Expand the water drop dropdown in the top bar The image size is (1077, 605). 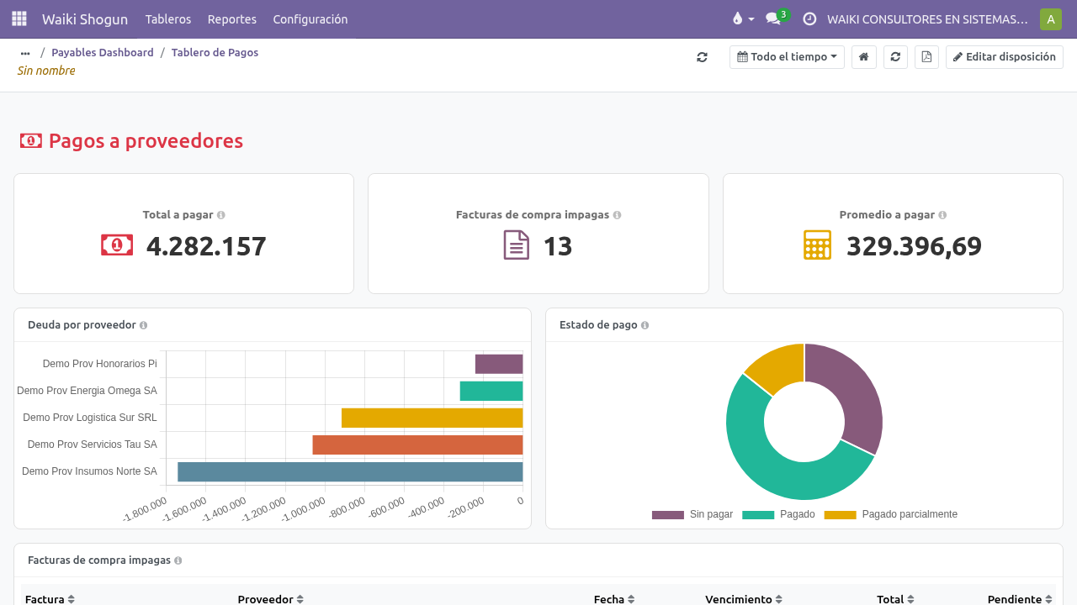(743, 18)
